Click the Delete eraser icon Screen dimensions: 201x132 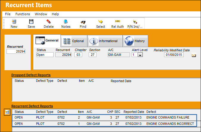click(x=49, y=22)
